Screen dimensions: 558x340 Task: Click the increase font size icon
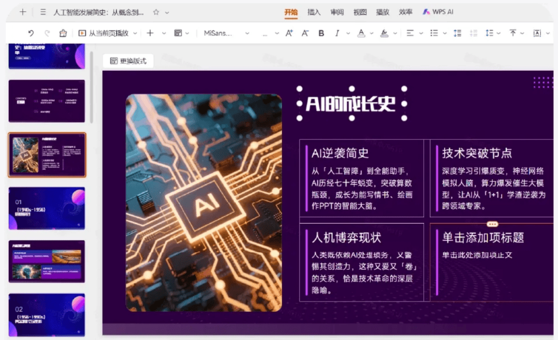(289, 33)
